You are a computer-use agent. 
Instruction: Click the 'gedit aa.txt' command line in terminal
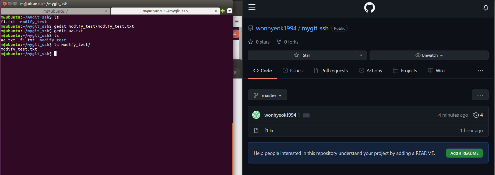42,31
